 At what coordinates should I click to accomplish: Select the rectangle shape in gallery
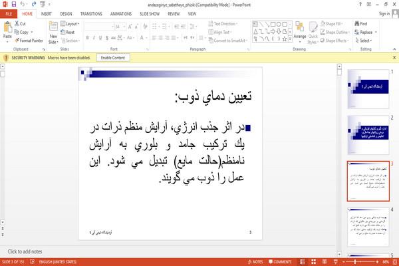click(x=273, y=25)
